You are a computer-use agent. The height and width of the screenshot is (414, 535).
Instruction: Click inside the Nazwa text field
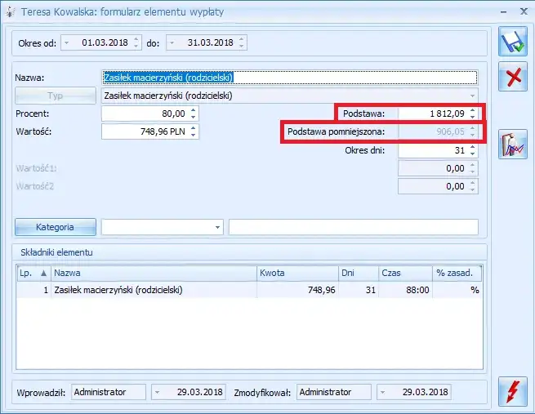click(x=288, y=78)
